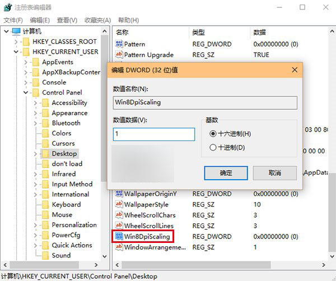Viewport: 336px width, 281px height.
Task: Click the 数值名称(N) Win8DpiScaling field
Action: pos(205,102)
